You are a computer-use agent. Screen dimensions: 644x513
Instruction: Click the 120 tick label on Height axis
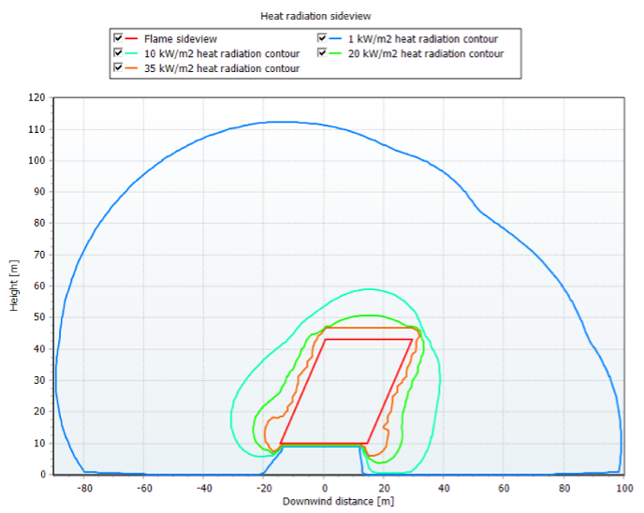click(x=37, y=97)
